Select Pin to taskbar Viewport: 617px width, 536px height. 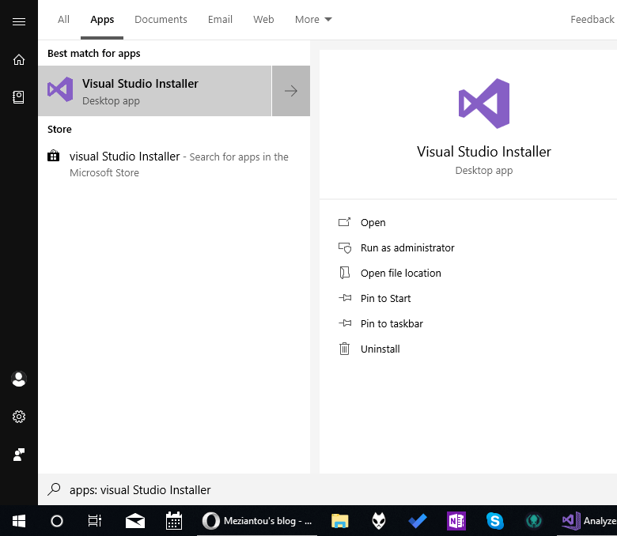(392, 323)
